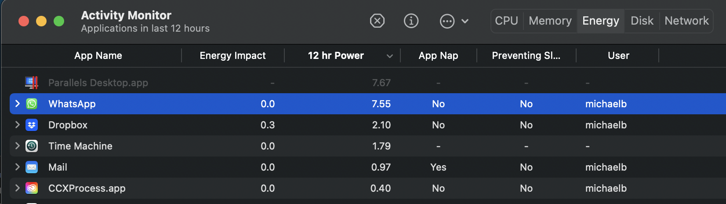This screenshot has width=726, height=204.
Task: Switch to the Network tab
Action: pyautogui.click(x=686, y=21)
